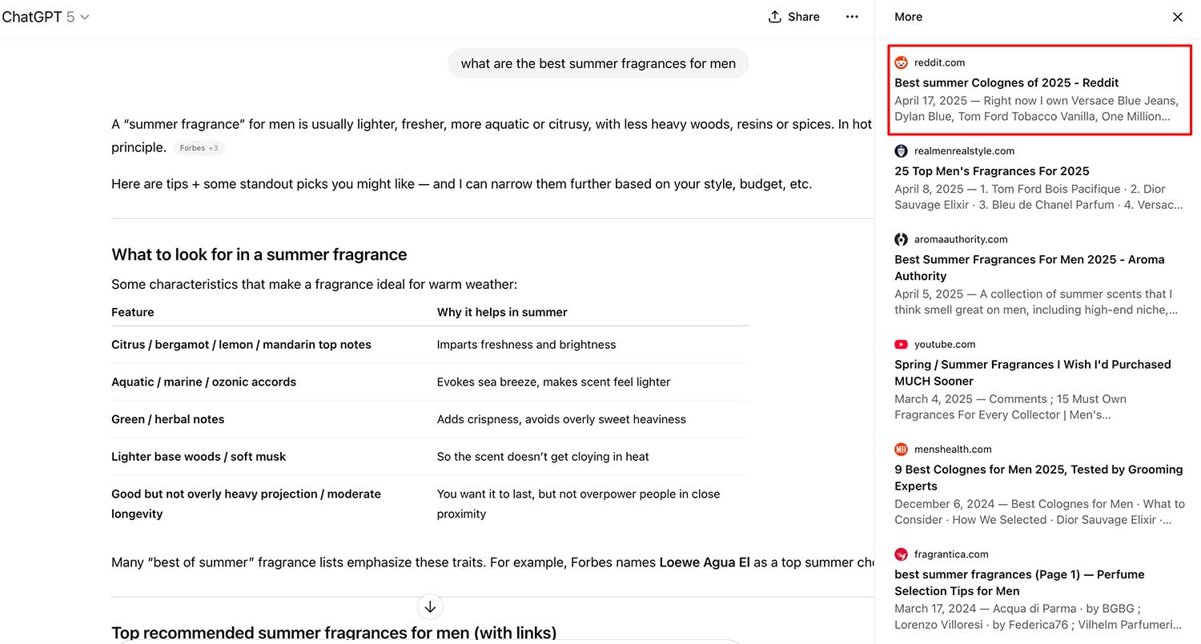Click the Fragrantica source icon
This screenshot has width=1201, height=644.
(x=901, y=554)
